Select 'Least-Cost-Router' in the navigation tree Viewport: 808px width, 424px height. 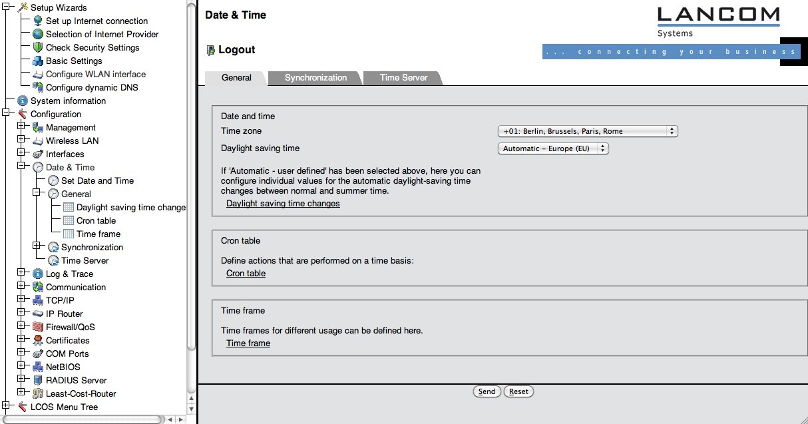[x=81, y=393]
